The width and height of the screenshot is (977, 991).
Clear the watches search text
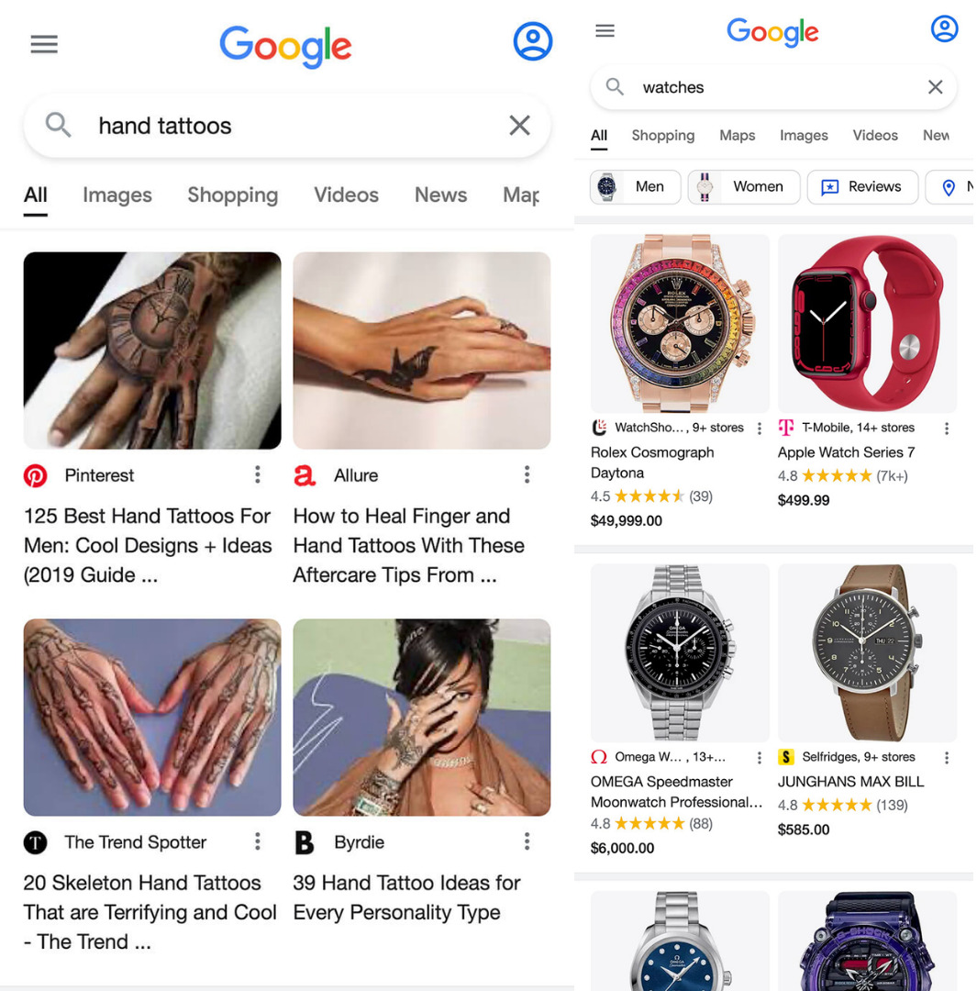(x=936, y=86)
